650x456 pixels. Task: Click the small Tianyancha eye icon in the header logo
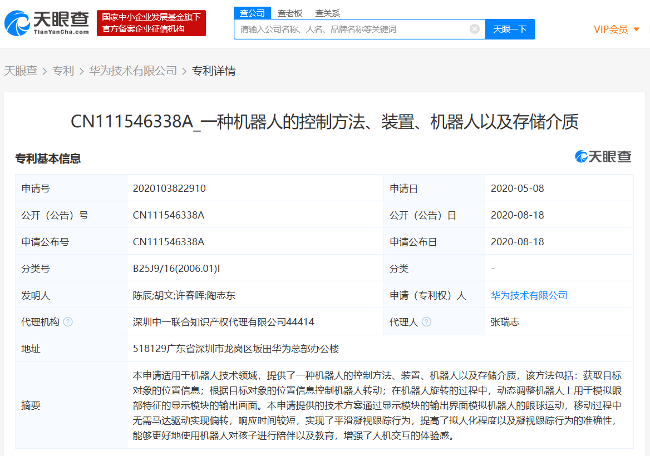[18, 22]
